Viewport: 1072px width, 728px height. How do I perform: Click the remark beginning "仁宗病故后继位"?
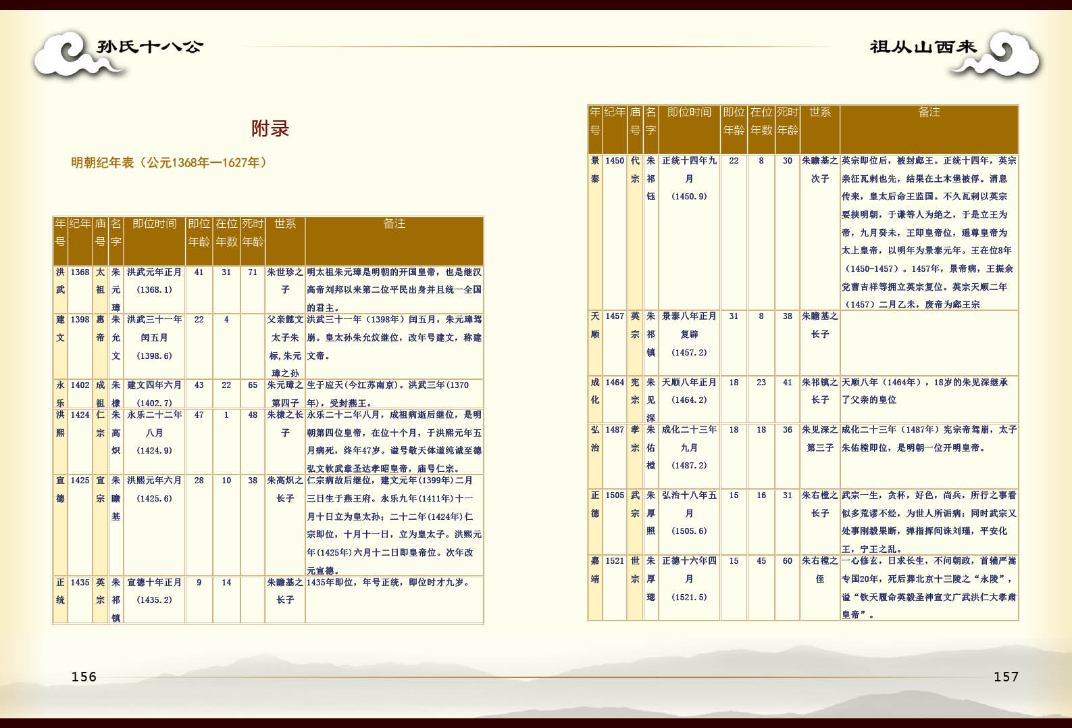click(x=394, y=525)
